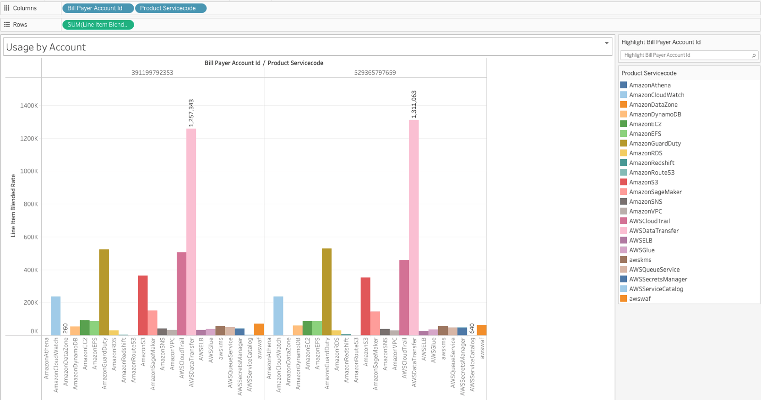Screen dimensions: 761x400
Task: Click the Highlight Bill Payer Account Id field
Action: coord(685,55)
